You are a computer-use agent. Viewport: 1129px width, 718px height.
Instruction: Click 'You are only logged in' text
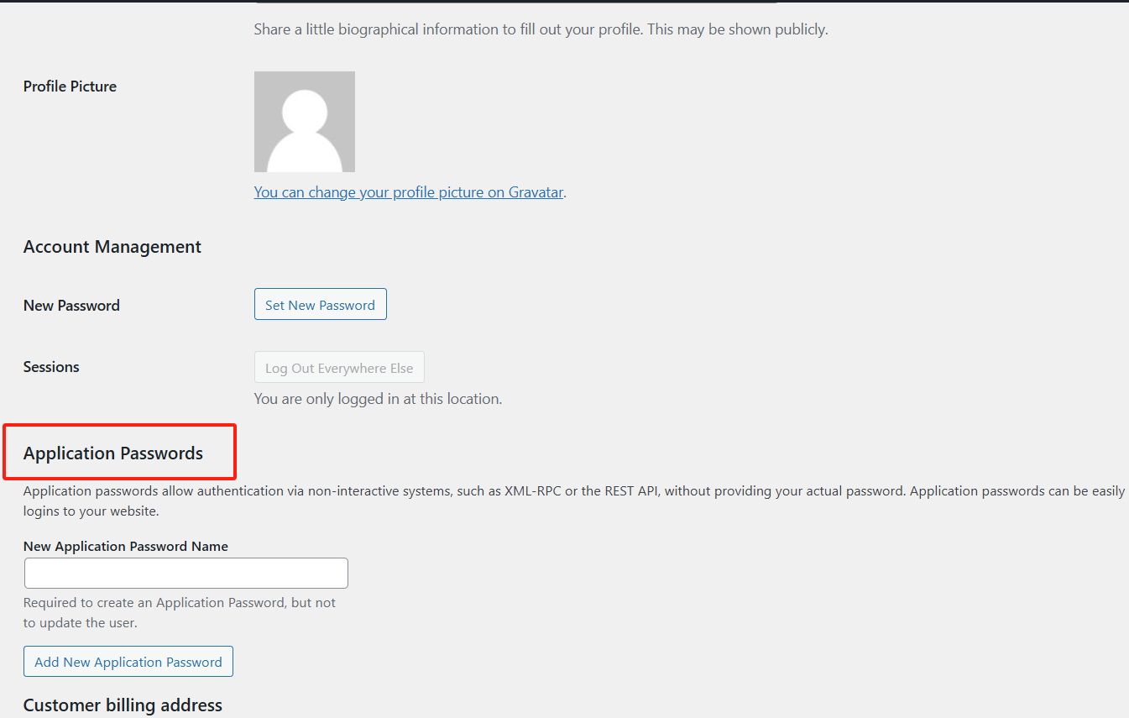coord(378,399)
